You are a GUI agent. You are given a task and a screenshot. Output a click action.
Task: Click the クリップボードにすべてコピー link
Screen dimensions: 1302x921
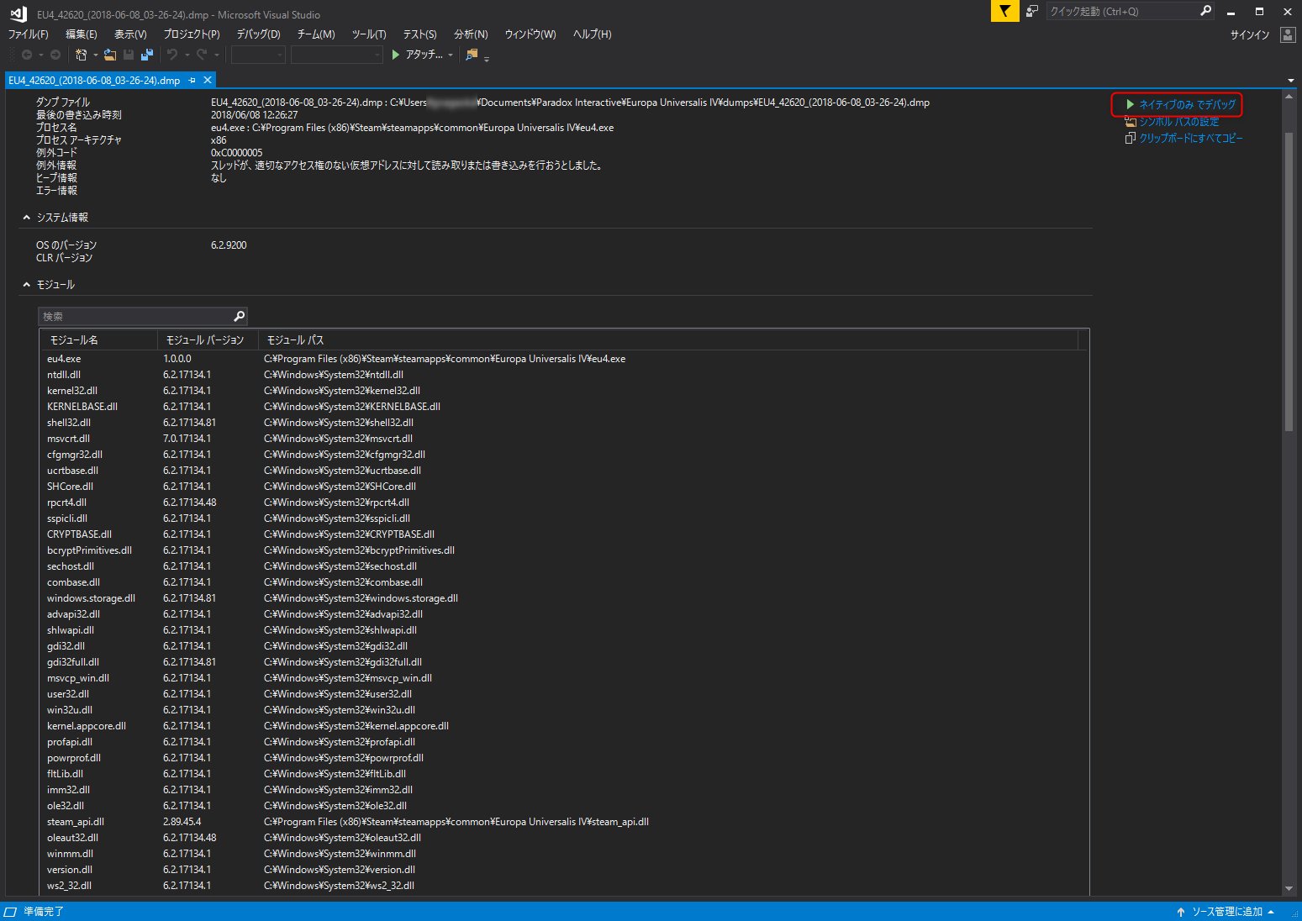pos(1190,138)
